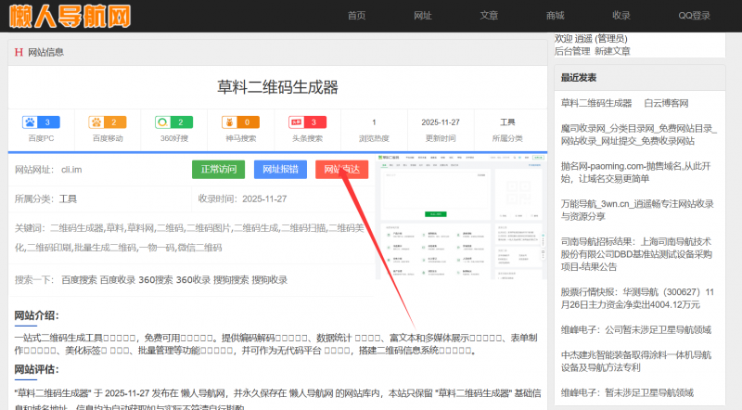Click the 360收录 link
This screenshot has width=742, height=410.
click(193, 280)
